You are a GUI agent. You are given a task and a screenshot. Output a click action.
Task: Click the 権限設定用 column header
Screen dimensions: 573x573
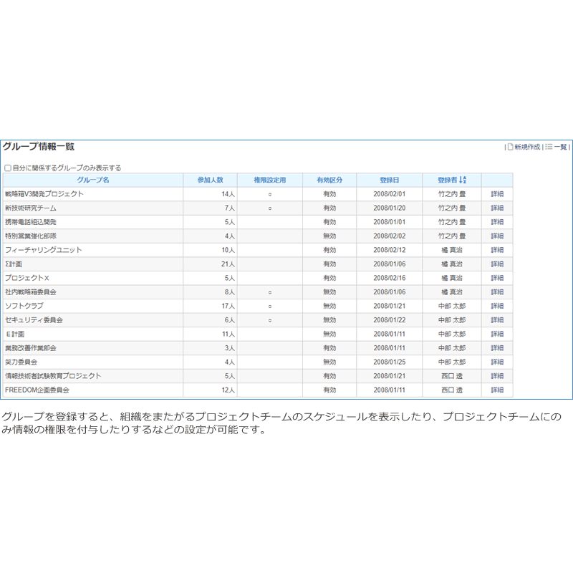269,180
